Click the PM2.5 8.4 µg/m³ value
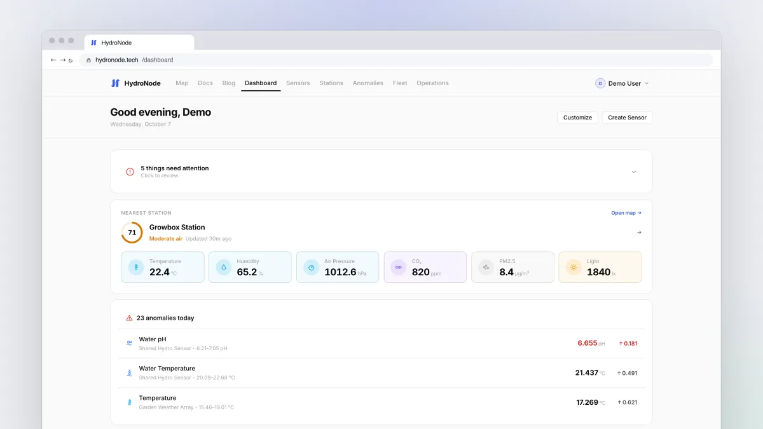 pyautogui.click(x=514, y=272)
